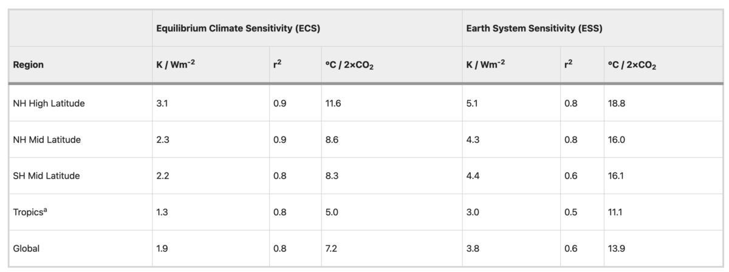Click the NH High Latitude row label
729x272 pixels.
(x=49, y=104)
